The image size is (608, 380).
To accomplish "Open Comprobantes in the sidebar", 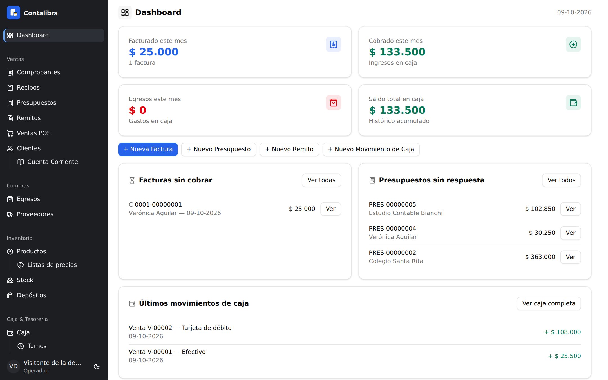I will point(54,72).
